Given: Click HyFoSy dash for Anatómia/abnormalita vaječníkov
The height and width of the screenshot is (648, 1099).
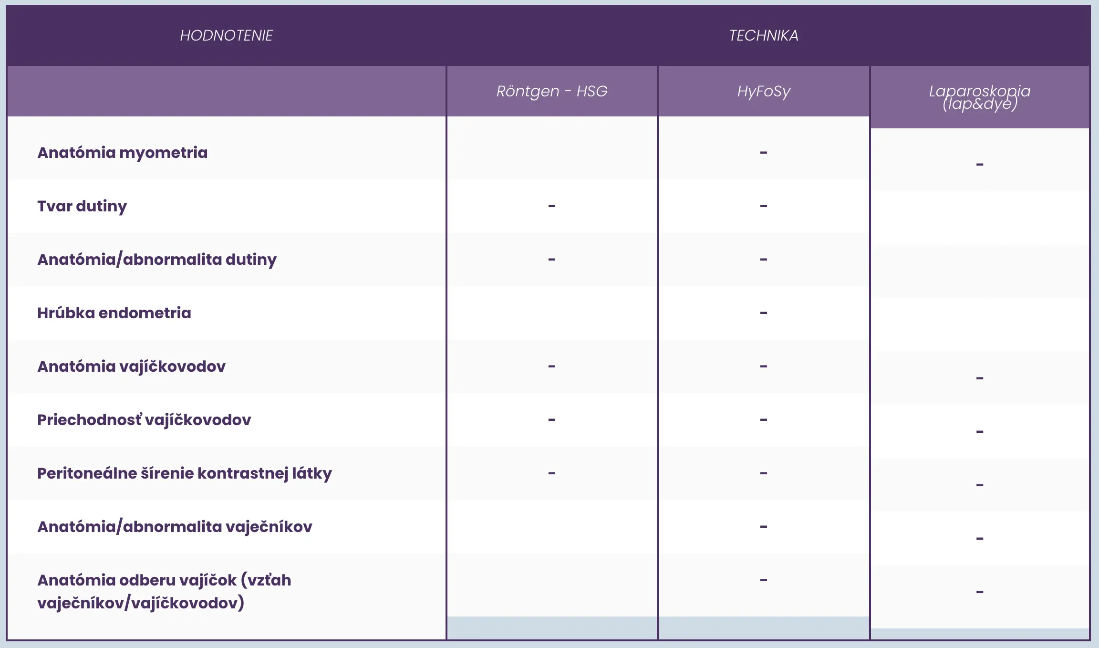Looking at the screenshot, I should (x=764, y=527).
